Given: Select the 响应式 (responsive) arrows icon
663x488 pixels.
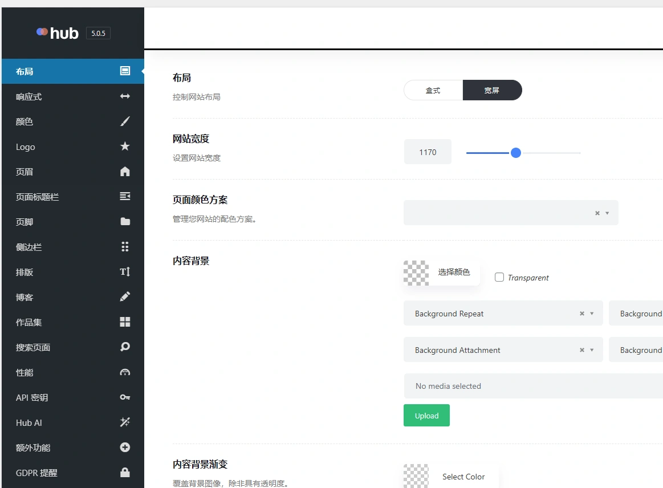Looking at the screenshot, I should coord(125,96).
